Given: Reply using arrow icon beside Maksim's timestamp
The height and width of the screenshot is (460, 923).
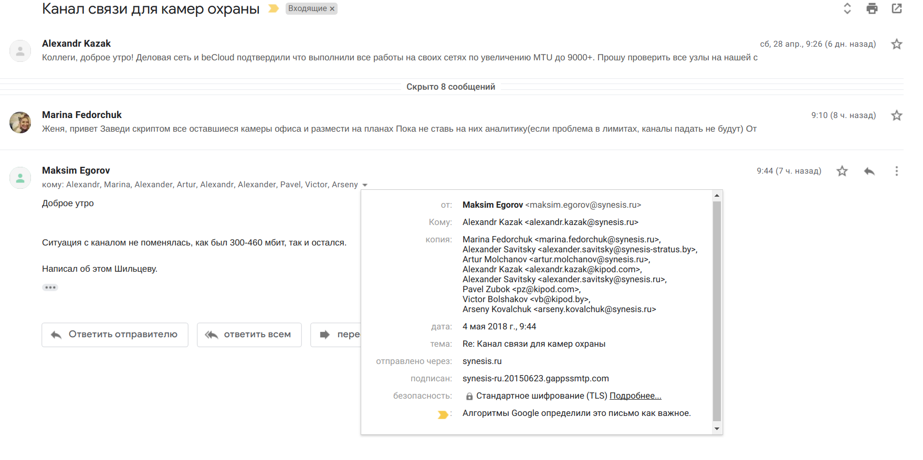Looking at the screenshot, I should (869, 171).
